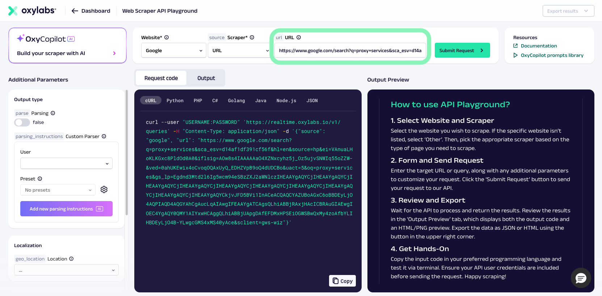602x296 pixels.
Task: Click the info icon beside Website label
Action: tap(167, 37)
